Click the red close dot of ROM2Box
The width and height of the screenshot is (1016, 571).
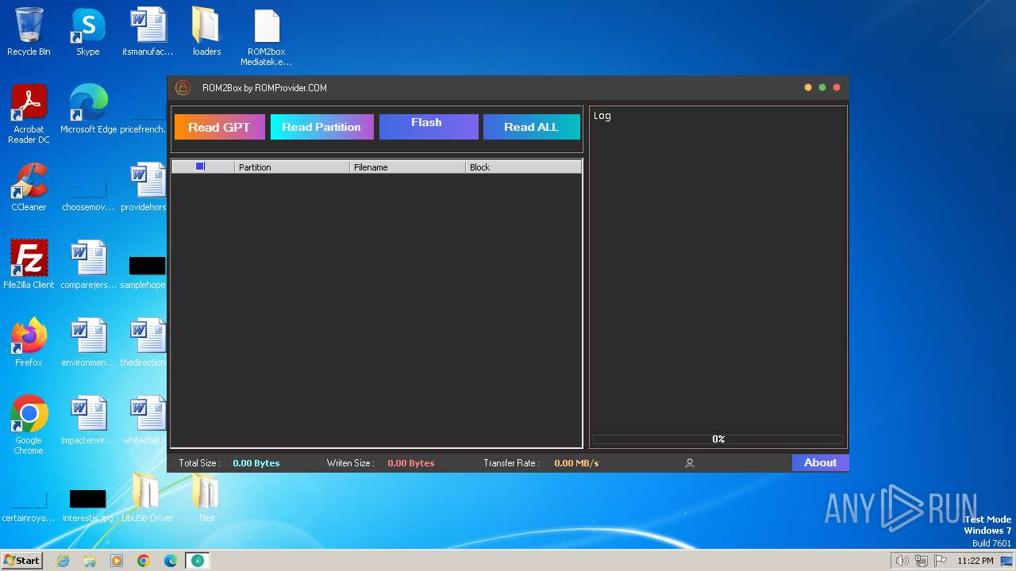click(837, 87)
